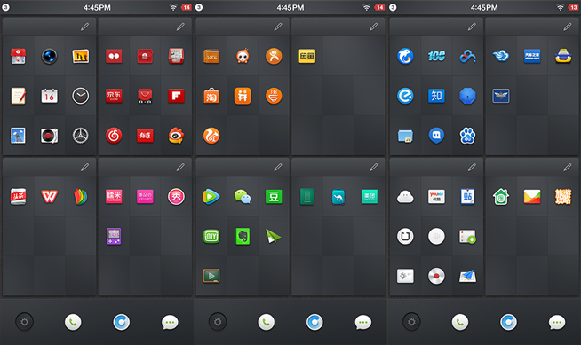The image size is (581, 345).
Task: Tap the red 京东 JD shopping app
Action: (x=114, y=96)
